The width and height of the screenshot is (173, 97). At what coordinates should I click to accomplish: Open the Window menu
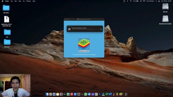(x=29, y=1)
